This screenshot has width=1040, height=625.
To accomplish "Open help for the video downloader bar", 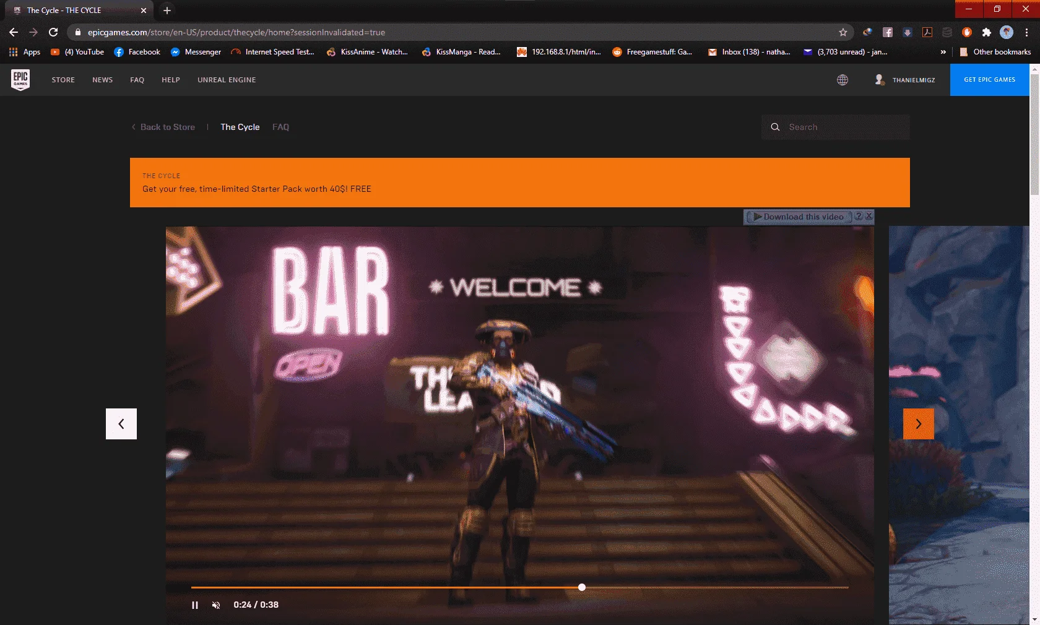I will (x=859, y=217).
